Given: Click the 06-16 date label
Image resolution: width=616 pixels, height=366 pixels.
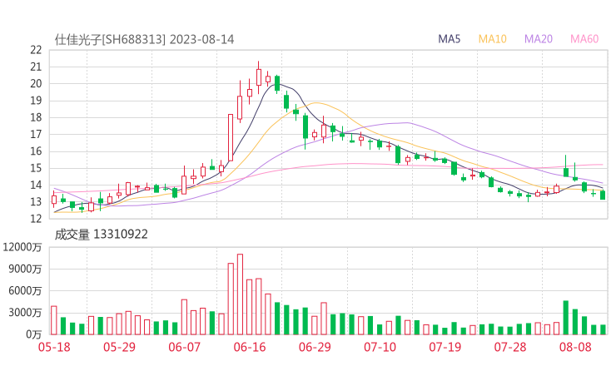Looking at the screenshot, I should pyautogui.click(x=250, y=347).
